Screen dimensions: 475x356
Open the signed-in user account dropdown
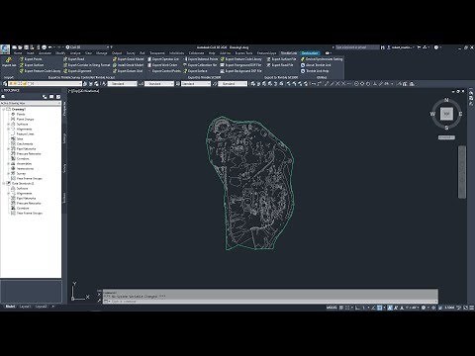[x=402, y=47]
